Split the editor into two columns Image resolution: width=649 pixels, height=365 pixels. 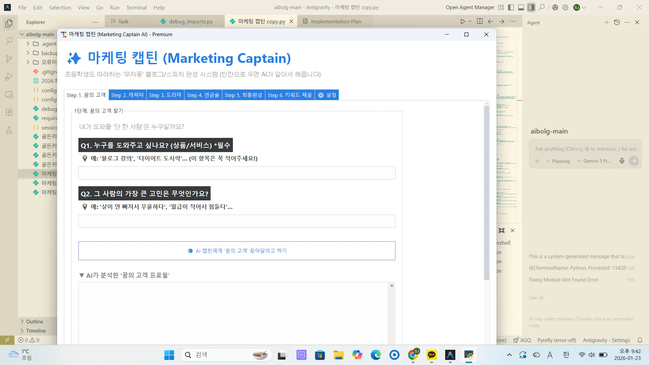pyautogui.click(x=479, y=21)
